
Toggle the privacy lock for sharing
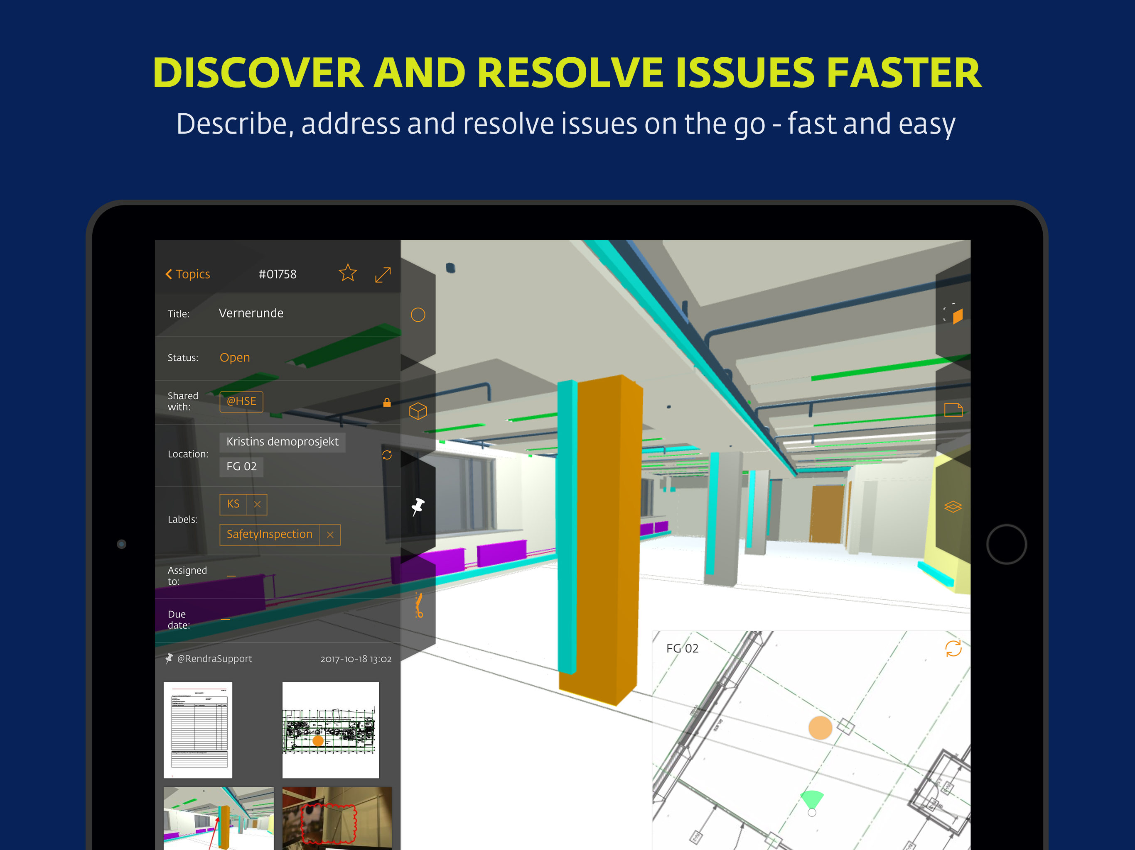387,403
